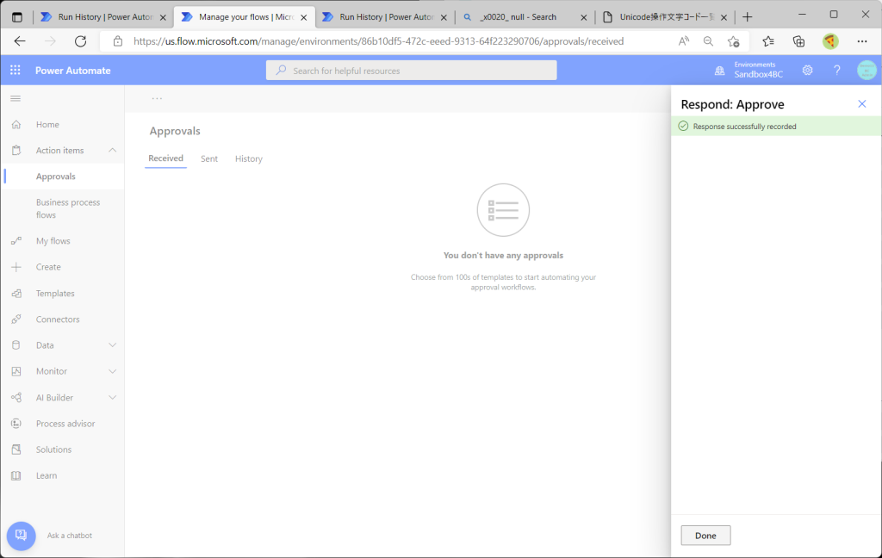Click the Sandbox4BC environment name
The height and width of the screenshot is (558, 882).
[758, 74]
